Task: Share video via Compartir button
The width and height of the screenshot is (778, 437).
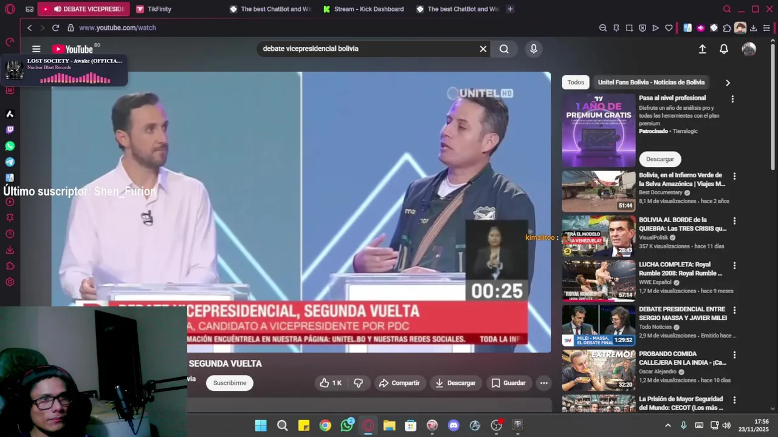Action: (399, 383)
